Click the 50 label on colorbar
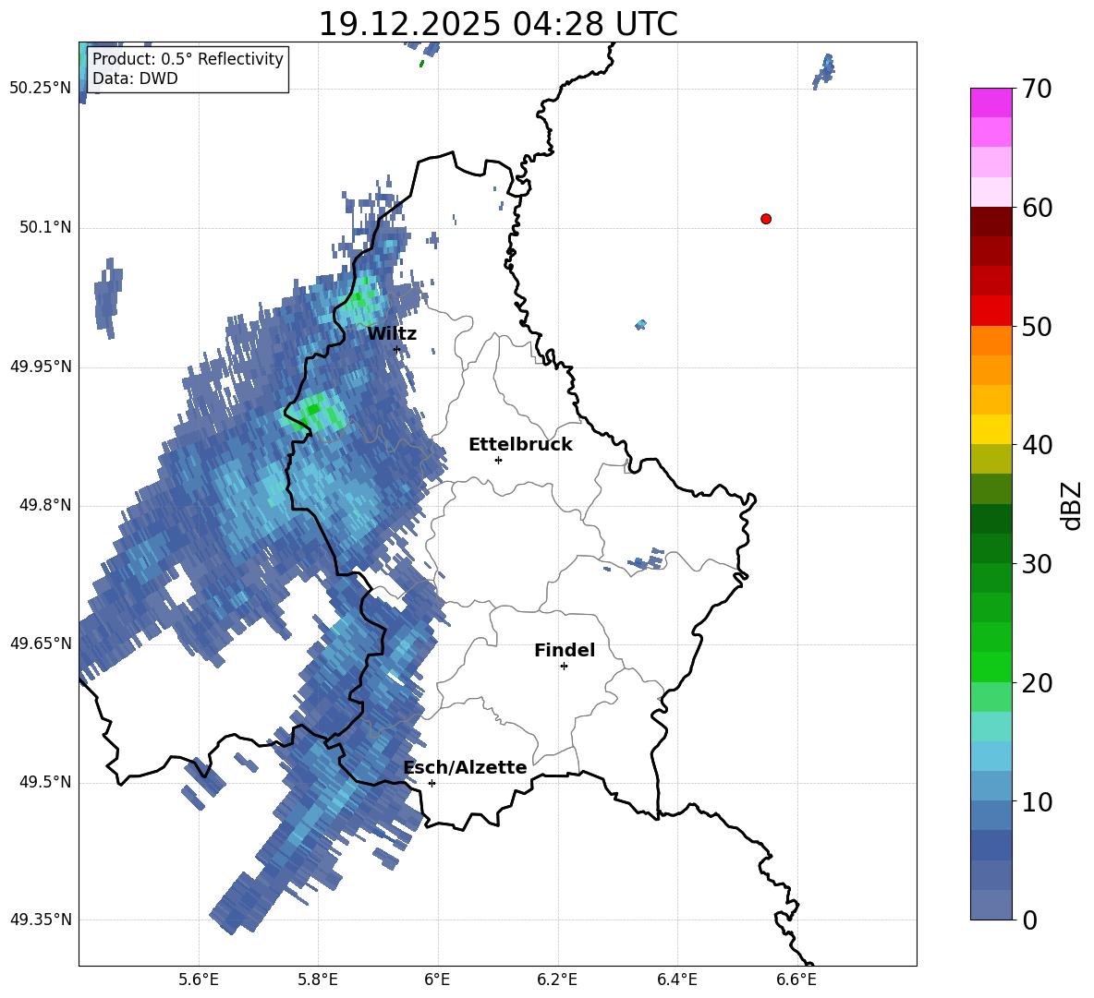This screenshot has height=998, width=1094. (x=1037, y=326)
